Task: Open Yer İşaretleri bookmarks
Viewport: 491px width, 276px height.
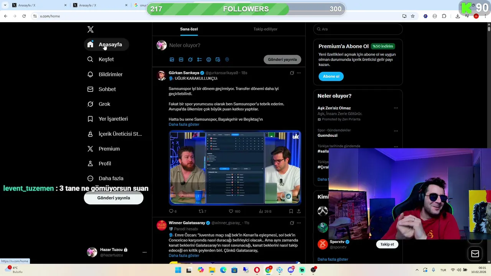Action: [x=107, y=119]
